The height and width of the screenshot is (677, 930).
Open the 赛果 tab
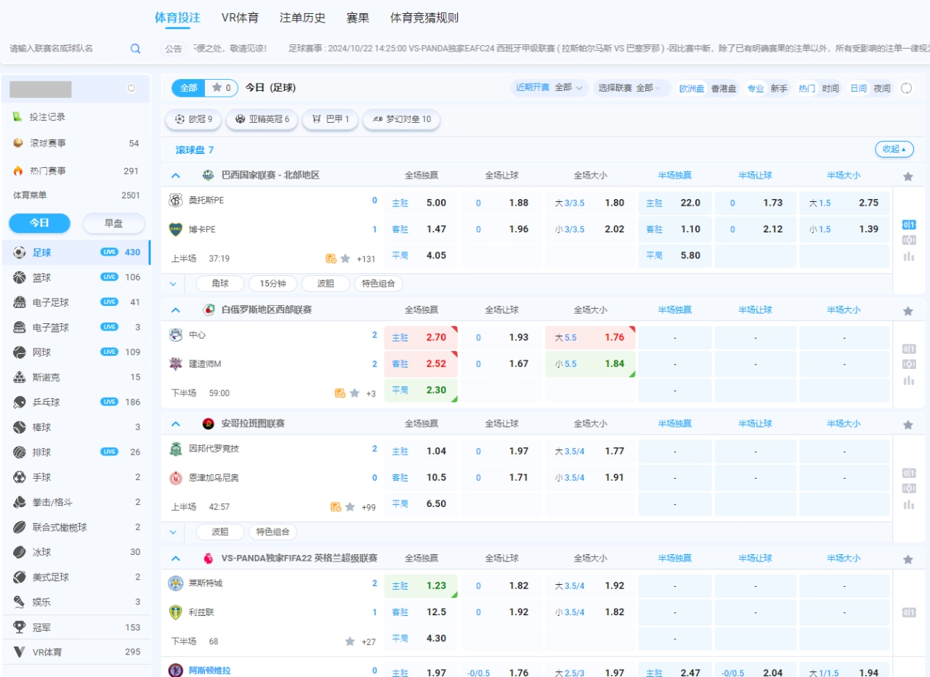tap(357, 17)
